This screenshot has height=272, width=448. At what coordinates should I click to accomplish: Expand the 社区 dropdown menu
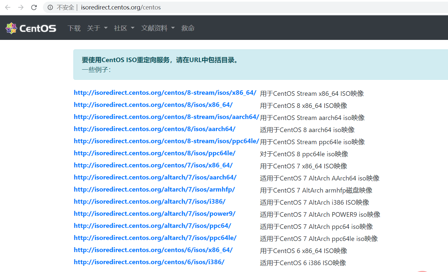pyautogui.click(x=124, y=28)
